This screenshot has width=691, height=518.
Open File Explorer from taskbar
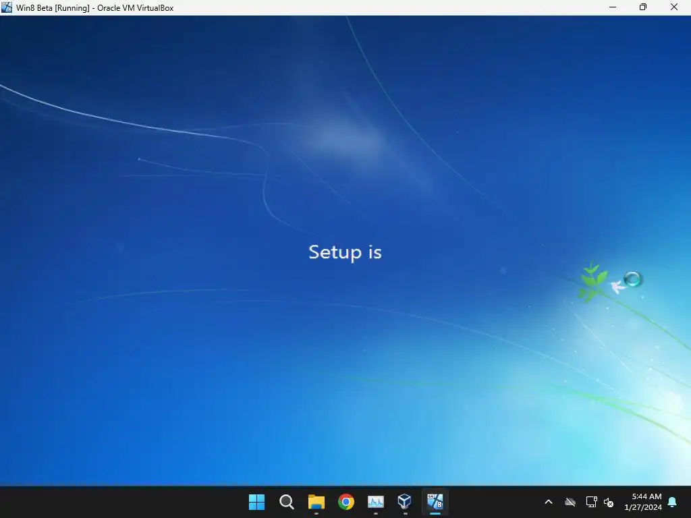pyautogui.click(x=316, y=502)
